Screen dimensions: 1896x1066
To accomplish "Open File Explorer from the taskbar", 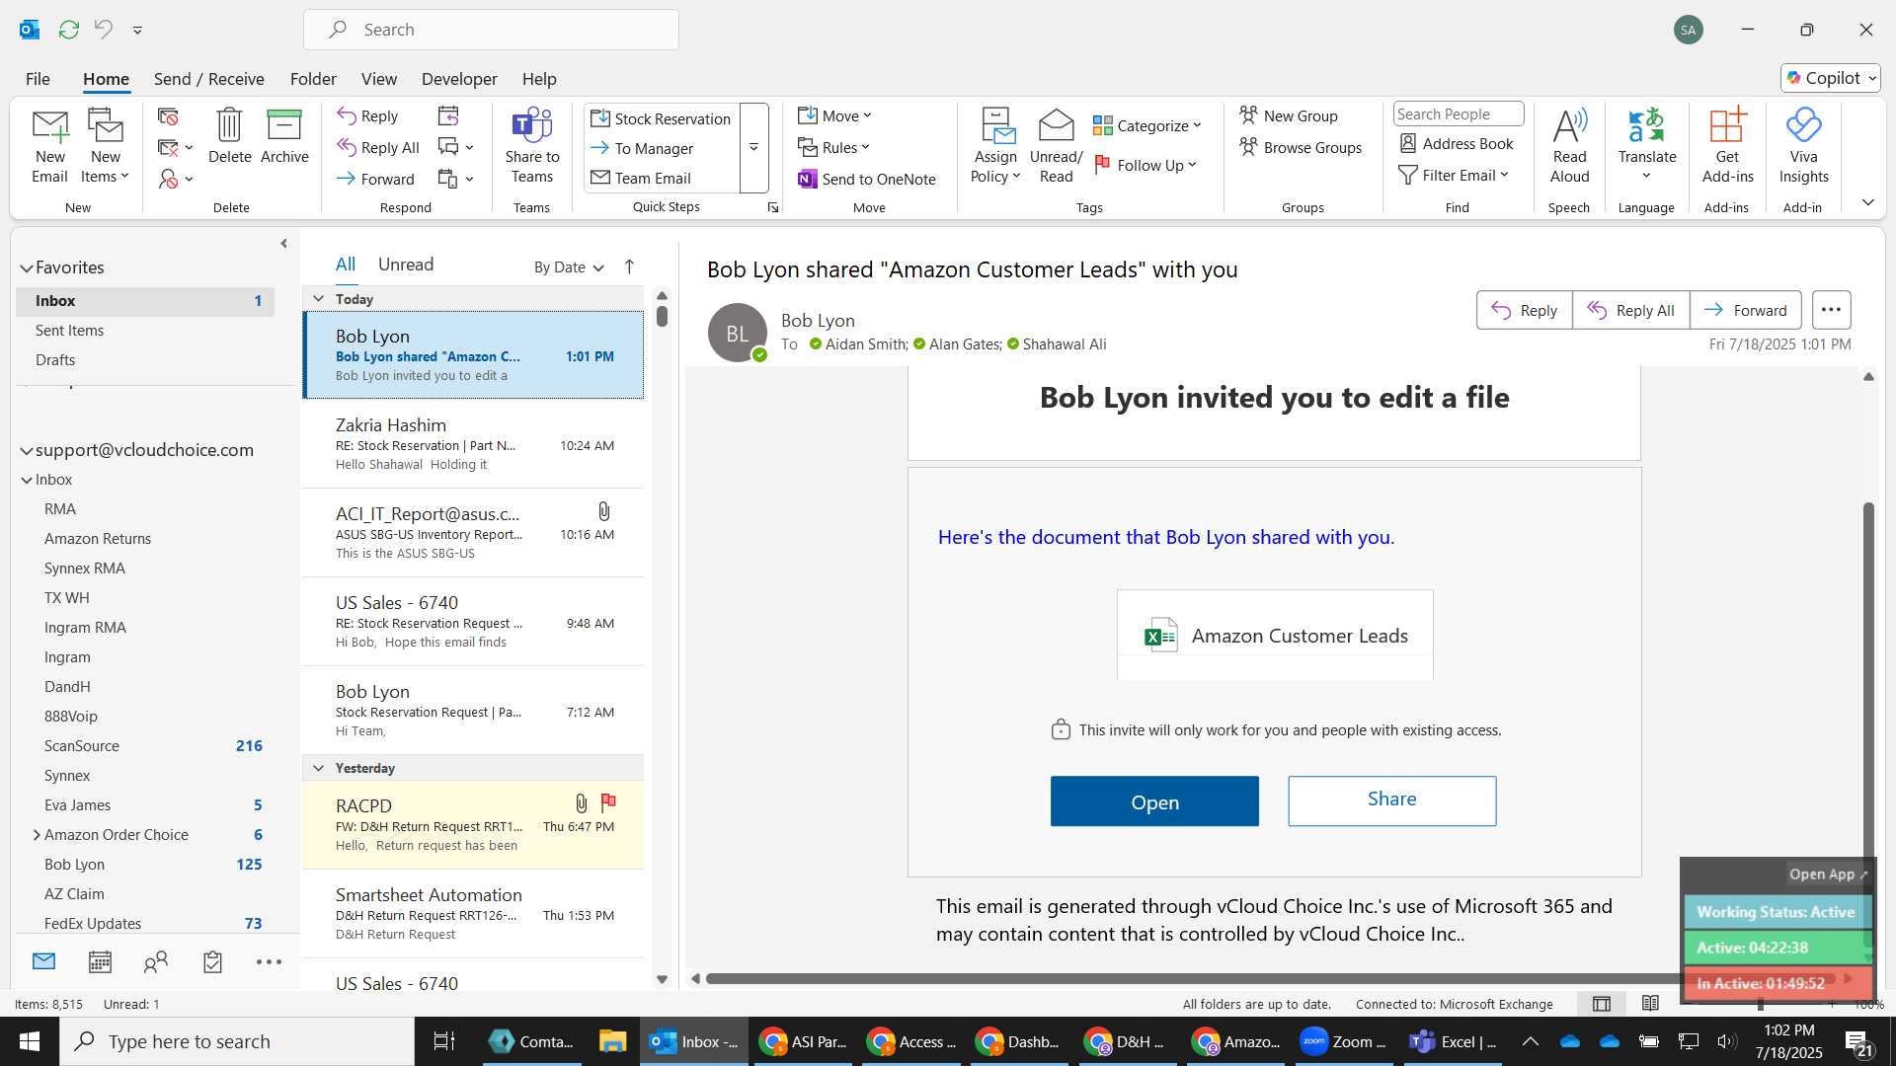I will (612, 1041).
